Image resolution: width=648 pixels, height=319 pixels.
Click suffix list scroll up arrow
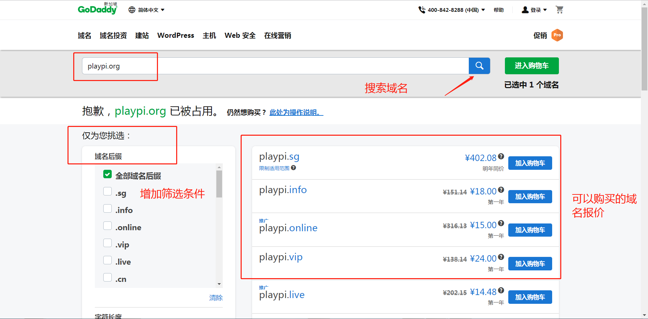pos(219,167)
